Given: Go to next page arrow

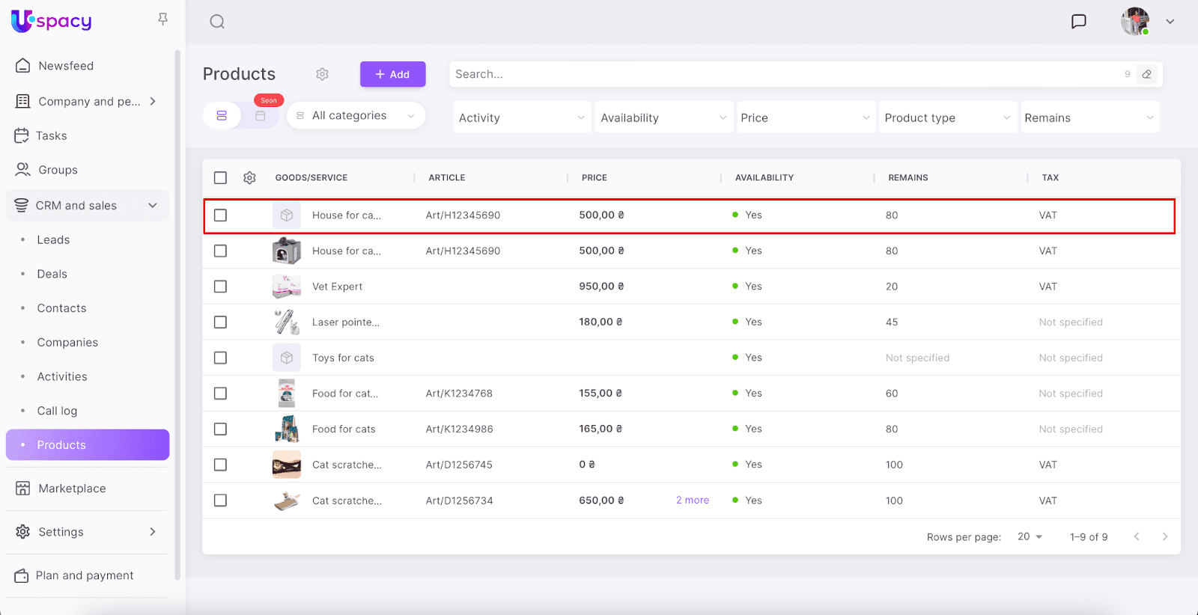Looking at the screenshot, I should coord(1164,536).
